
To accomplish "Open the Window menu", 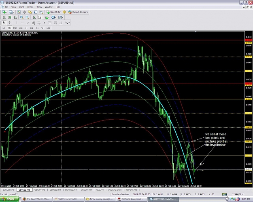I will pos(49,7).
